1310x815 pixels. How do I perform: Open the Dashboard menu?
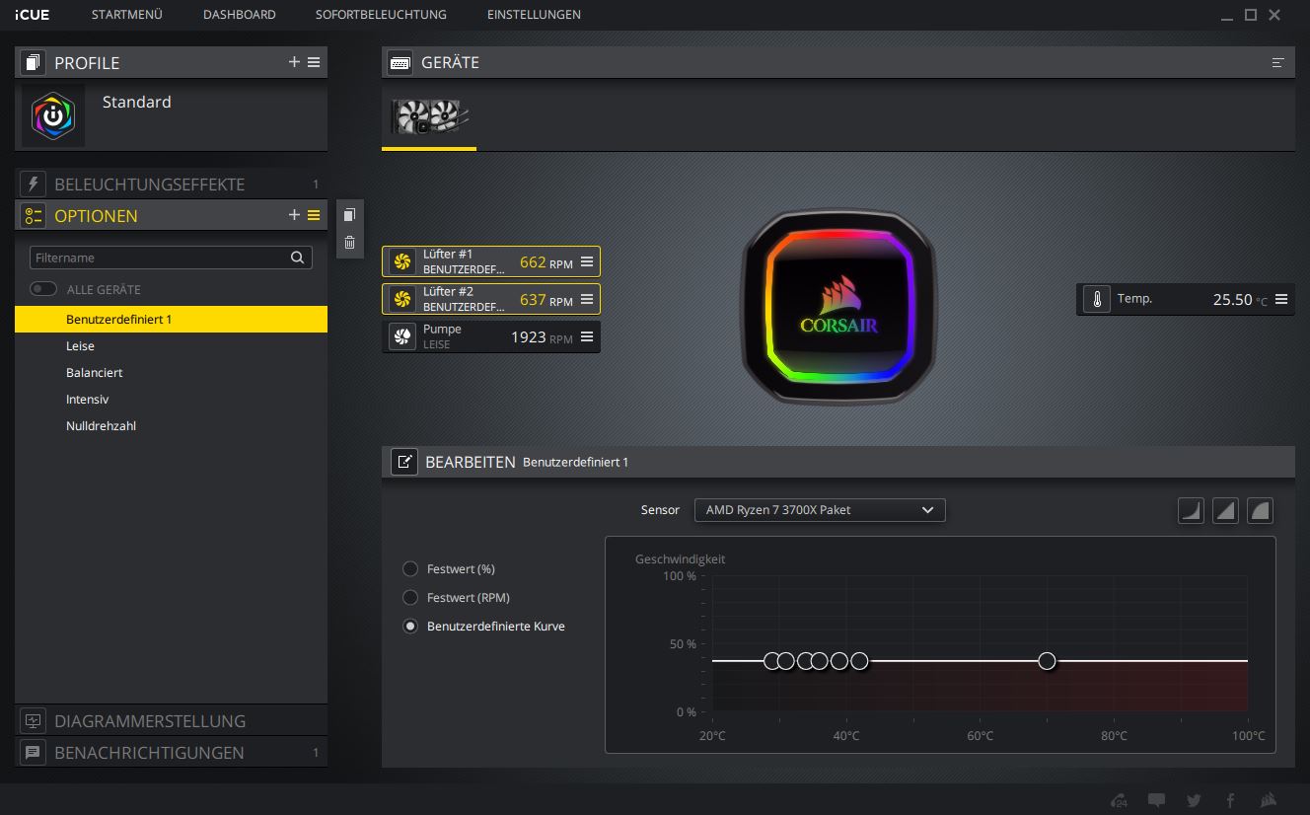240,15
